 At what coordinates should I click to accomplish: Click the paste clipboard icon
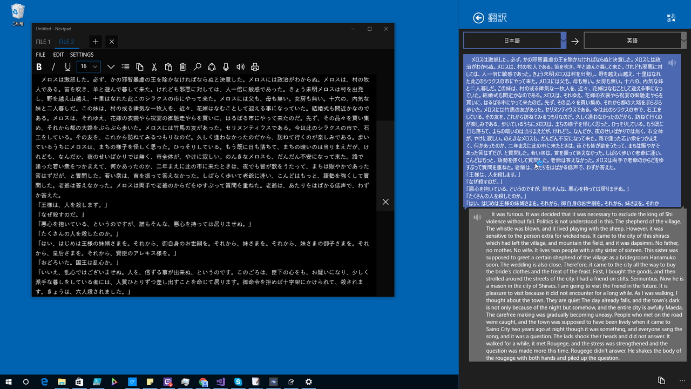168,67
